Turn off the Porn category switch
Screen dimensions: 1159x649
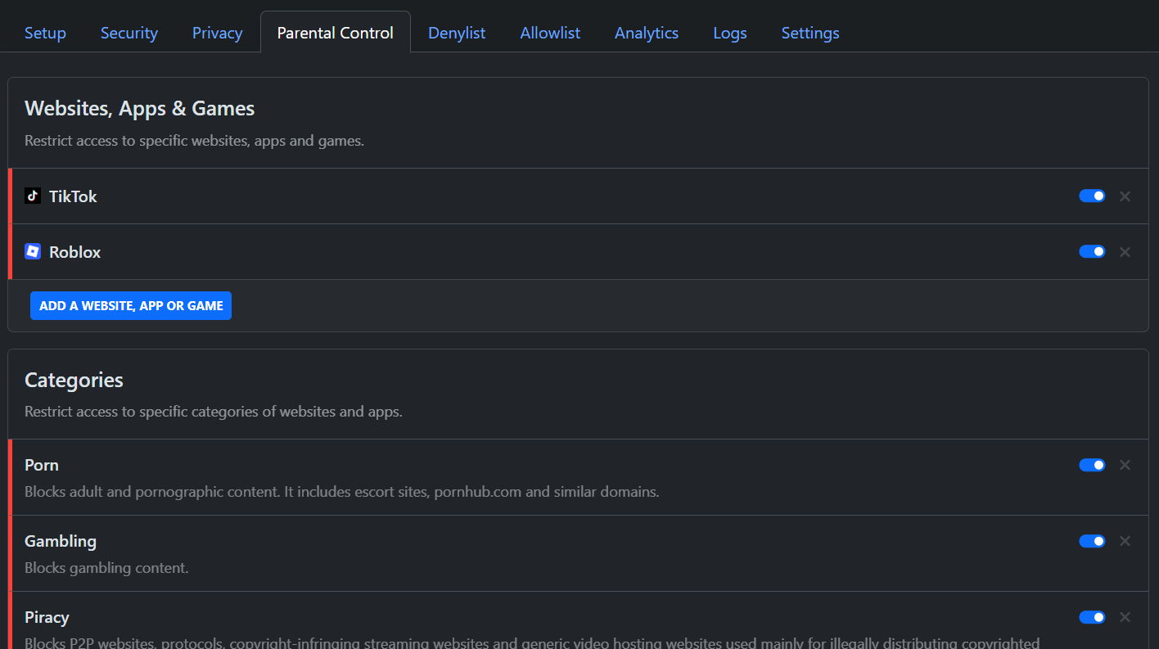(1092, 465)
